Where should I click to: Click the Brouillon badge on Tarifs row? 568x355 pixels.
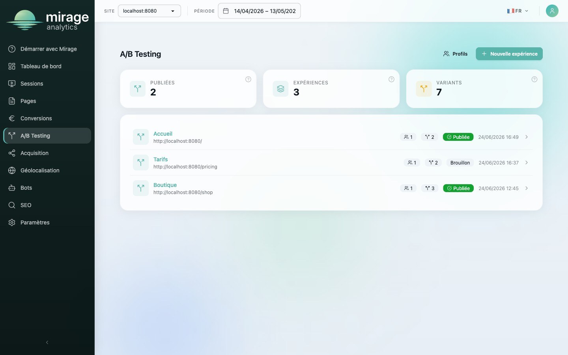point(460,163)
